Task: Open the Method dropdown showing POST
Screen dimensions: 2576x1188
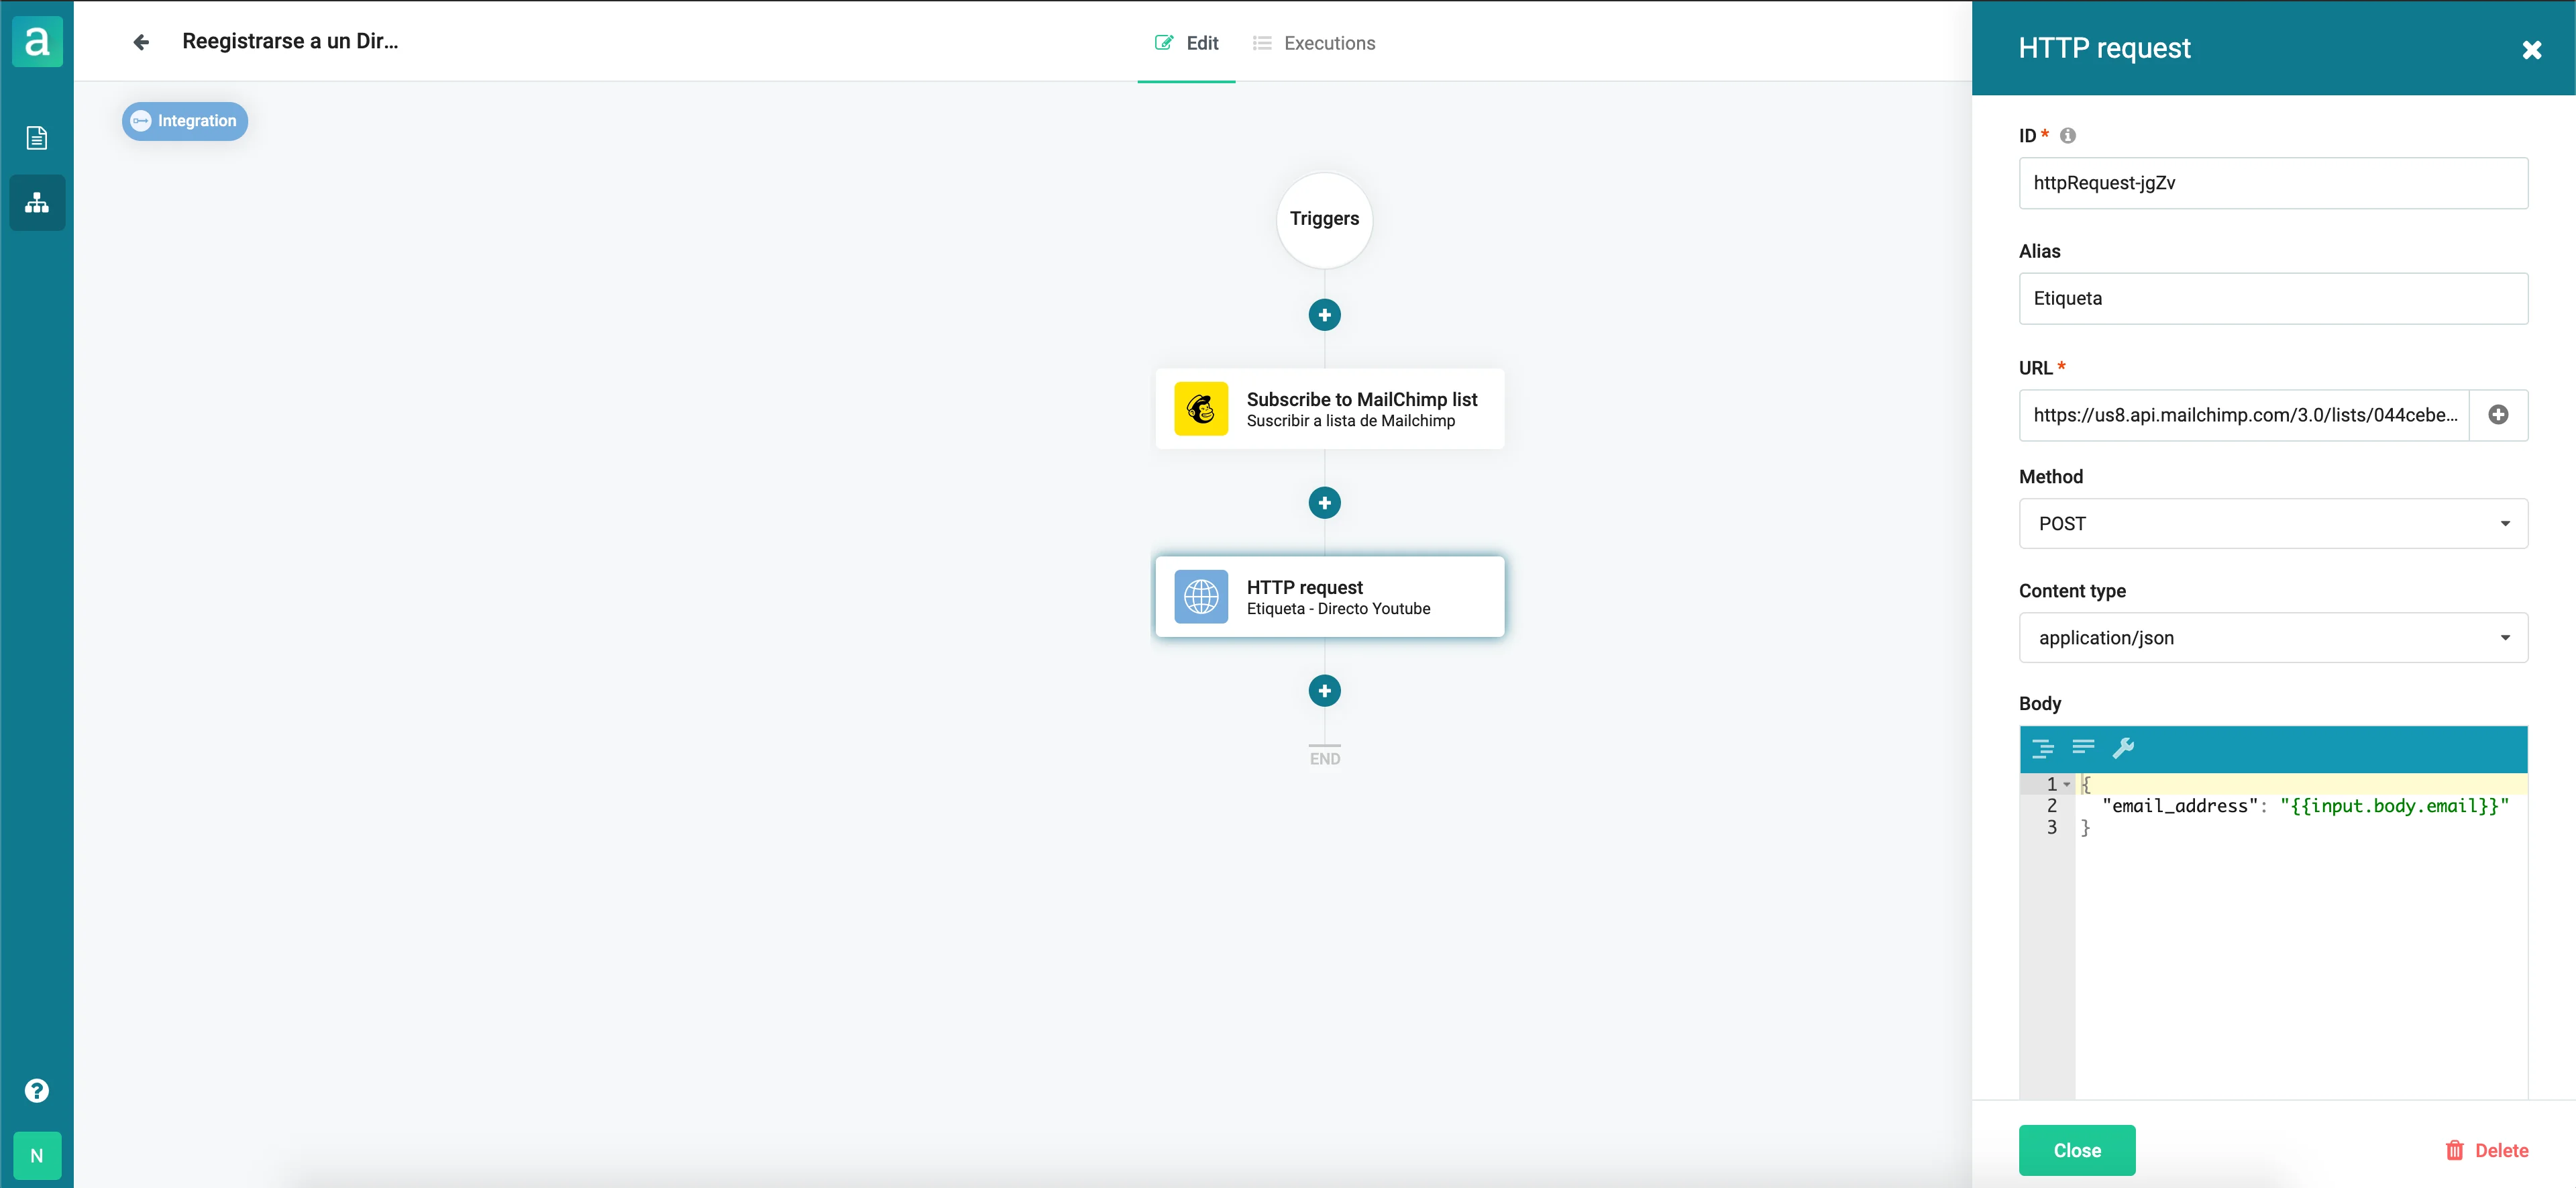Action: (2272, 524)
